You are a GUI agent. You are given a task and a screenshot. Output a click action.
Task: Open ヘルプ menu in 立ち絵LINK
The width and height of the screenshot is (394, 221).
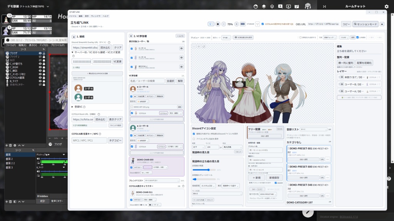pos(105,16)
